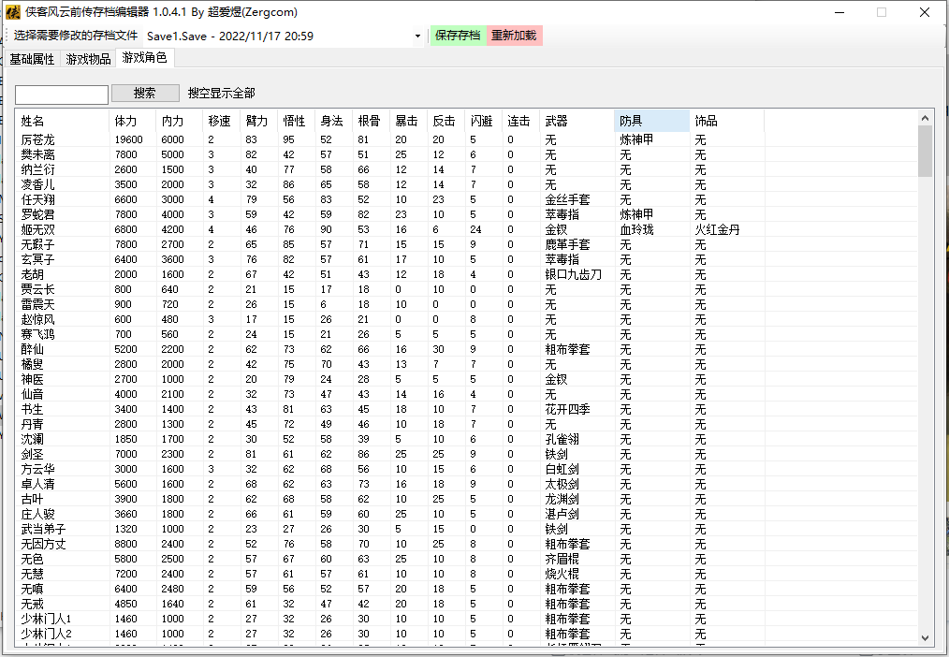The image size is (949, 657).
Task: Click the 搜索 search button
Action: (x=145, y=94)
